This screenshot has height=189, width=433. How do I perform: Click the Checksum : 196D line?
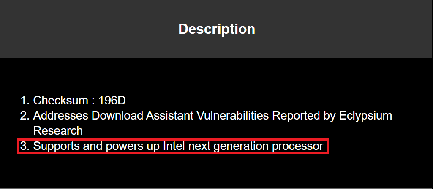click(x=79, y=101)
